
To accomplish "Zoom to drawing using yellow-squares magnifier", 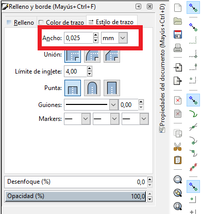I will click(178, 193).
